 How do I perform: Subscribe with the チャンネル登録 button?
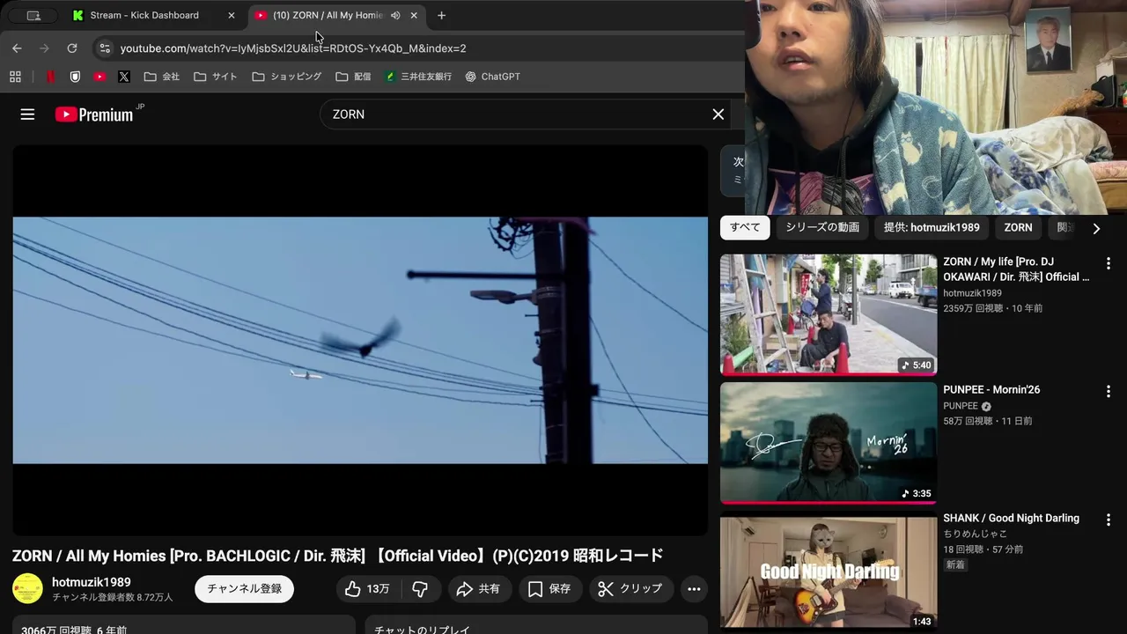pos(245,588)
